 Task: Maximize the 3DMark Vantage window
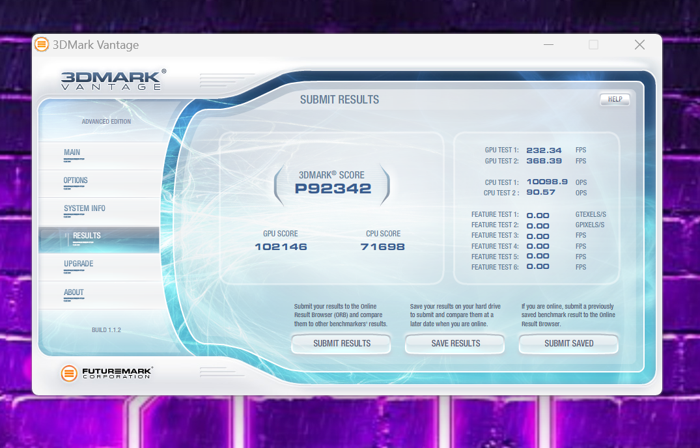593,45
